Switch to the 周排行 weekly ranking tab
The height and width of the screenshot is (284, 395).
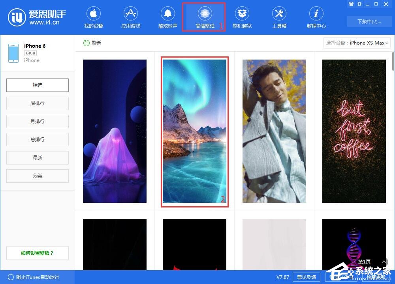coord(37,103)
